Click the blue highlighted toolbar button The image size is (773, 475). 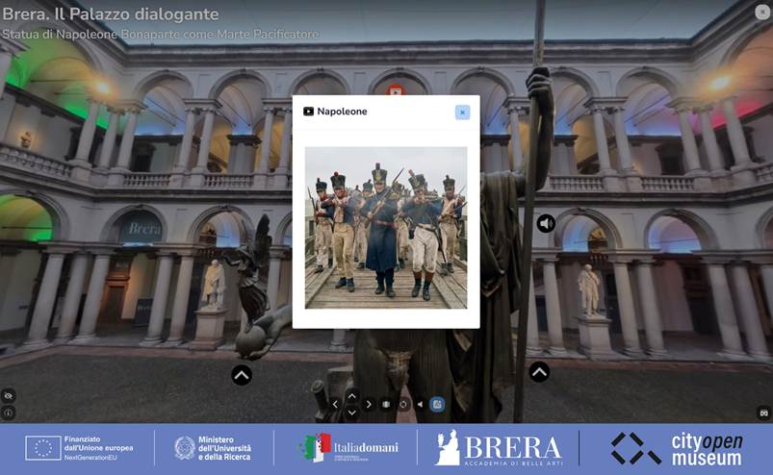437,405
